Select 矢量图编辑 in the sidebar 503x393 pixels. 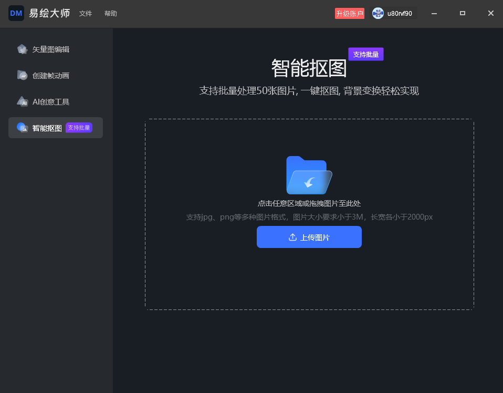click(56, 49)
